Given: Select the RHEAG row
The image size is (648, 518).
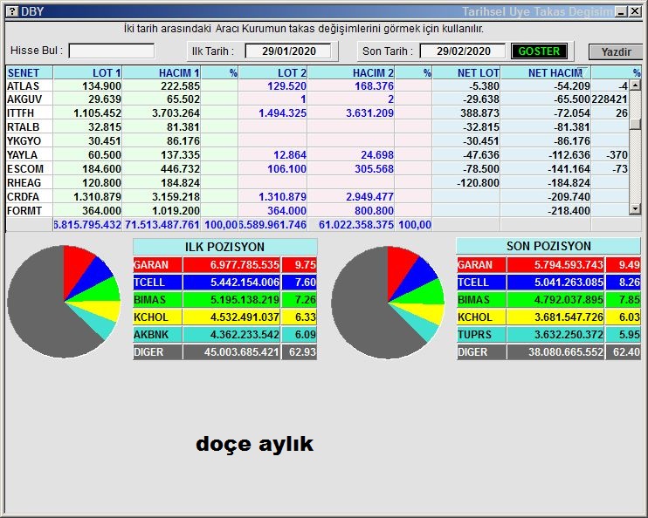Looking at the screenshot, I should [317, 182].
